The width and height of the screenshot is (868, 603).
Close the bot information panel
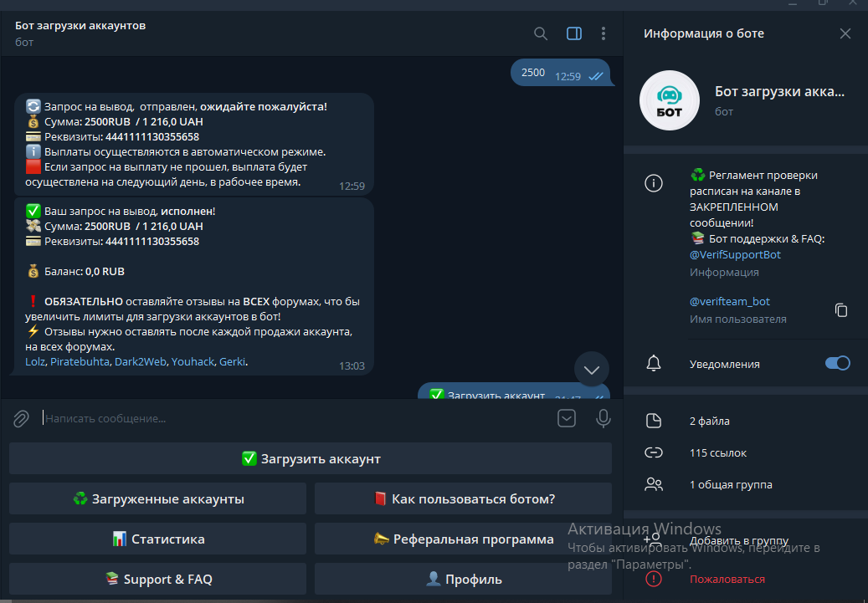coord(845,33)
